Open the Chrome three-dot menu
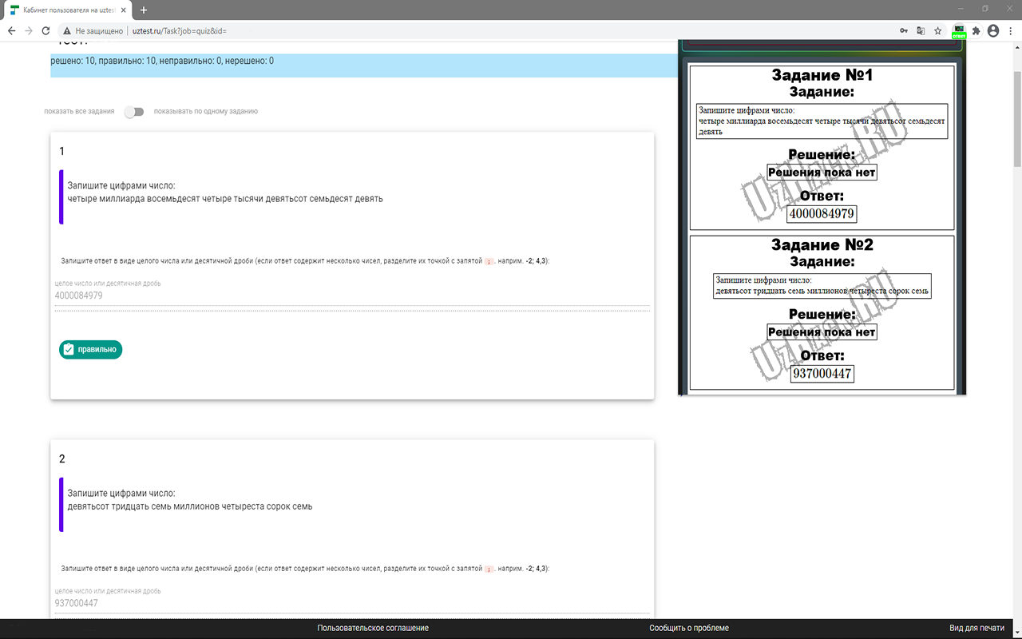 point(1011,31)
